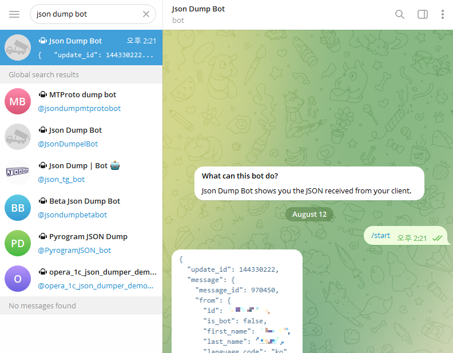Click the @jsondumpbetabot username

73,215
